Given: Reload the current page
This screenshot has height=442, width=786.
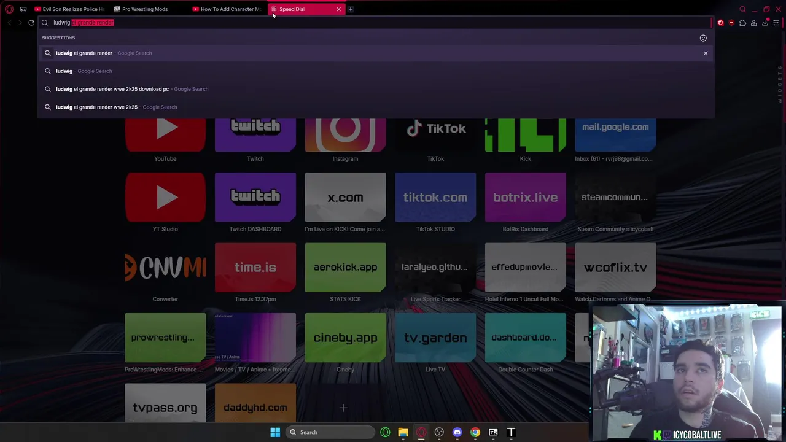Looking at the screenshot, I should (31, 23).
